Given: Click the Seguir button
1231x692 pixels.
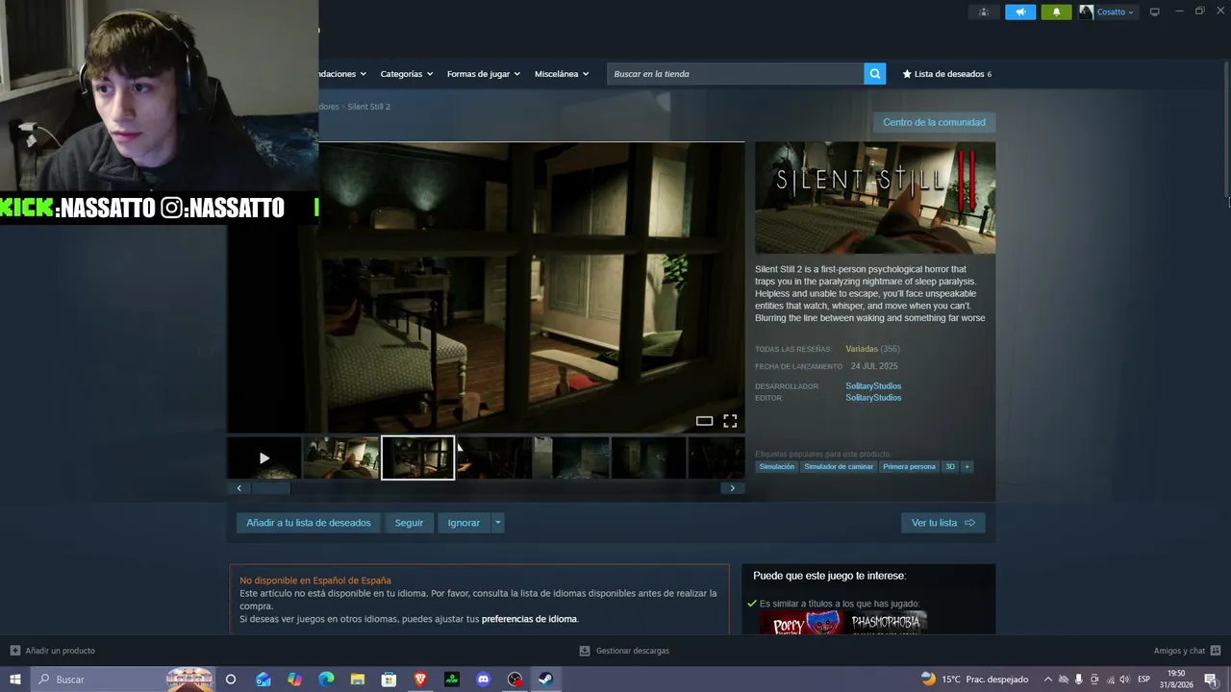Looking at the screenshot, I should point(409,523).
